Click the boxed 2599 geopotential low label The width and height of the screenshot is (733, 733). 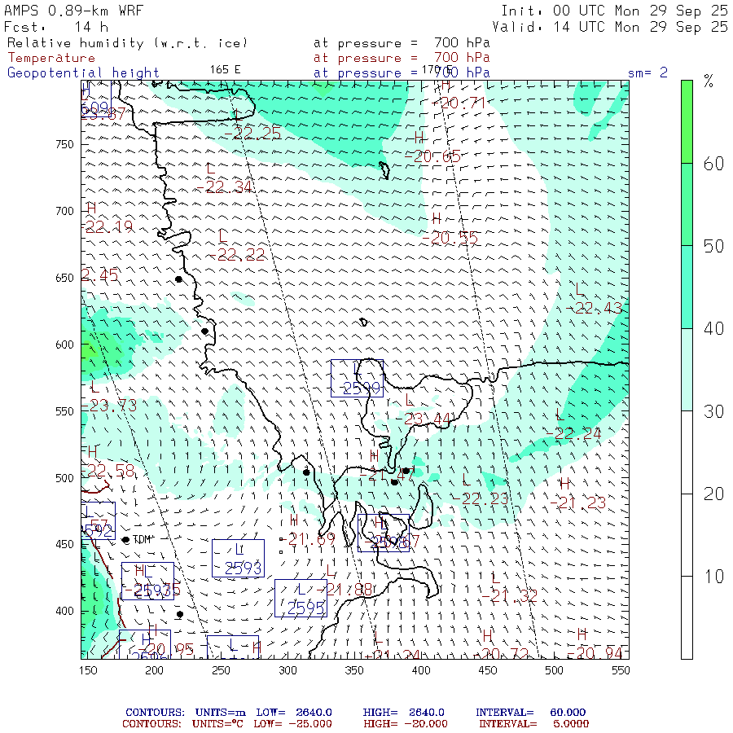pos(358,378)
